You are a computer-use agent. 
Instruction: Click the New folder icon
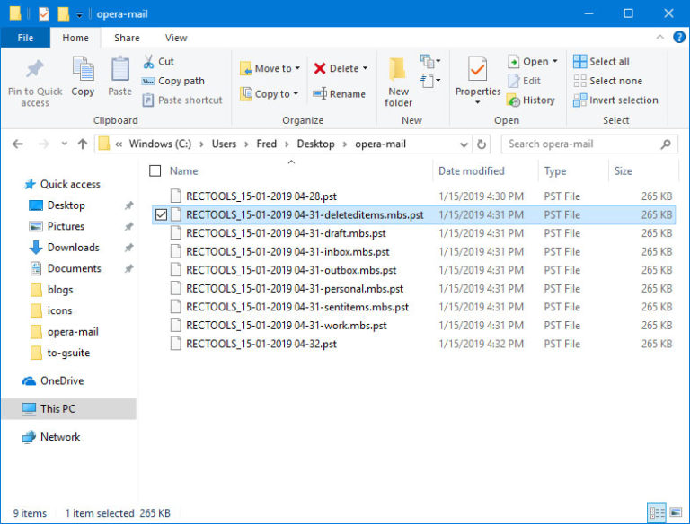398,70
